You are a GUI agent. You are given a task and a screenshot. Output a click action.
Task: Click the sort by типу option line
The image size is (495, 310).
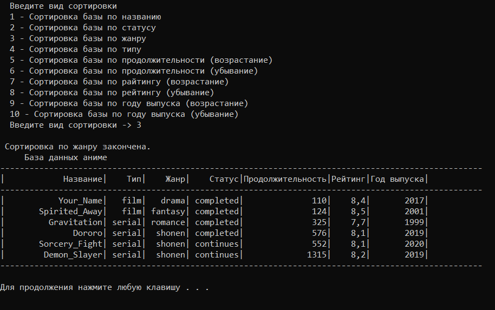pos(75,49)
